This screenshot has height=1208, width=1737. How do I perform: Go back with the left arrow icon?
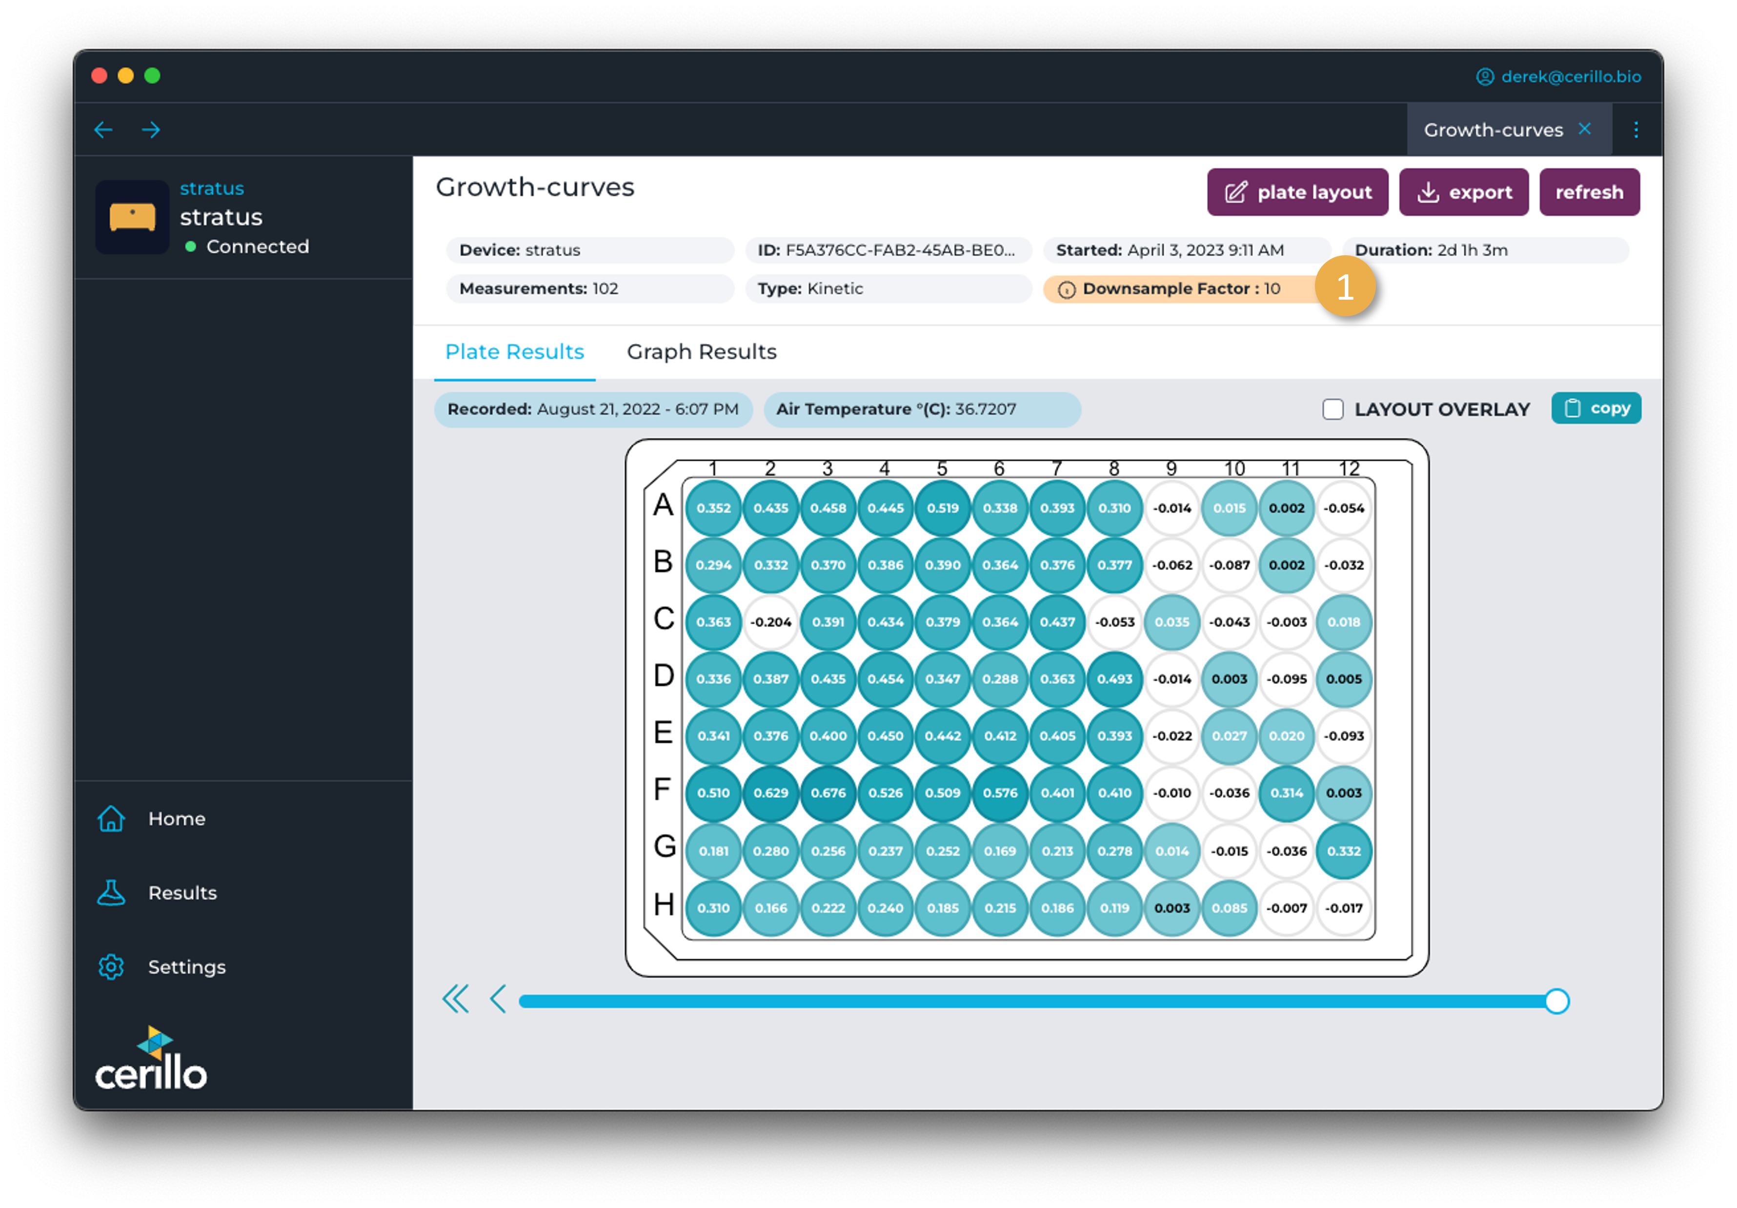(103, 130)
